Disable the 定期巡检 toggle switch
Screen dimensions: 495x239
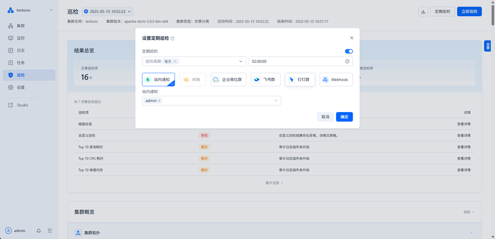point(349,51)
